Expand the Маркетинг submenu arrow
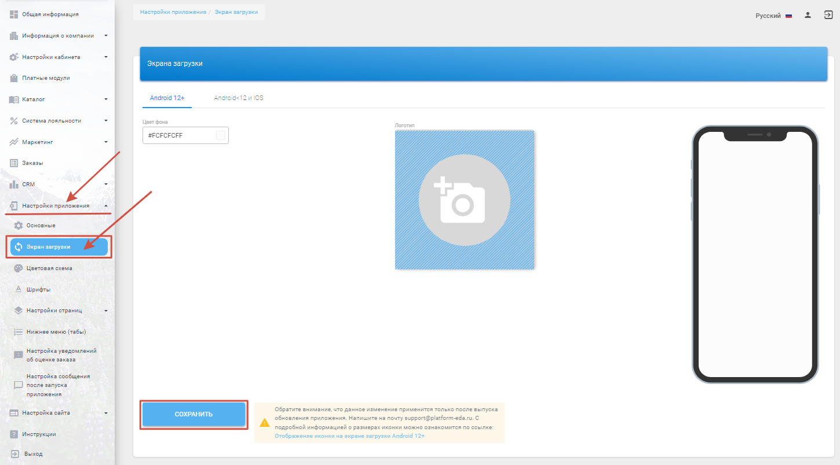Viewport: 840px width, 465px height. coord(106,142)
